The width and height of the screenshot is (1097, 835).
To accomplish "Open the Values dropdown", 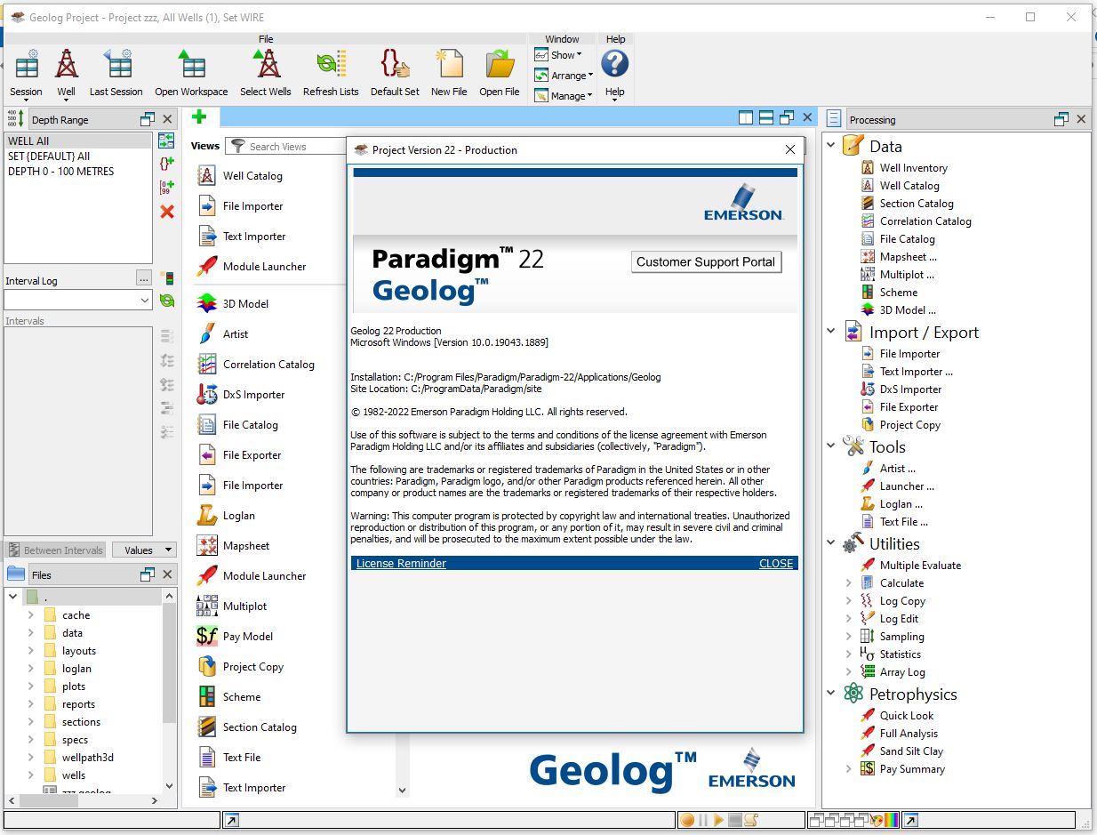I will click(144, 550).
